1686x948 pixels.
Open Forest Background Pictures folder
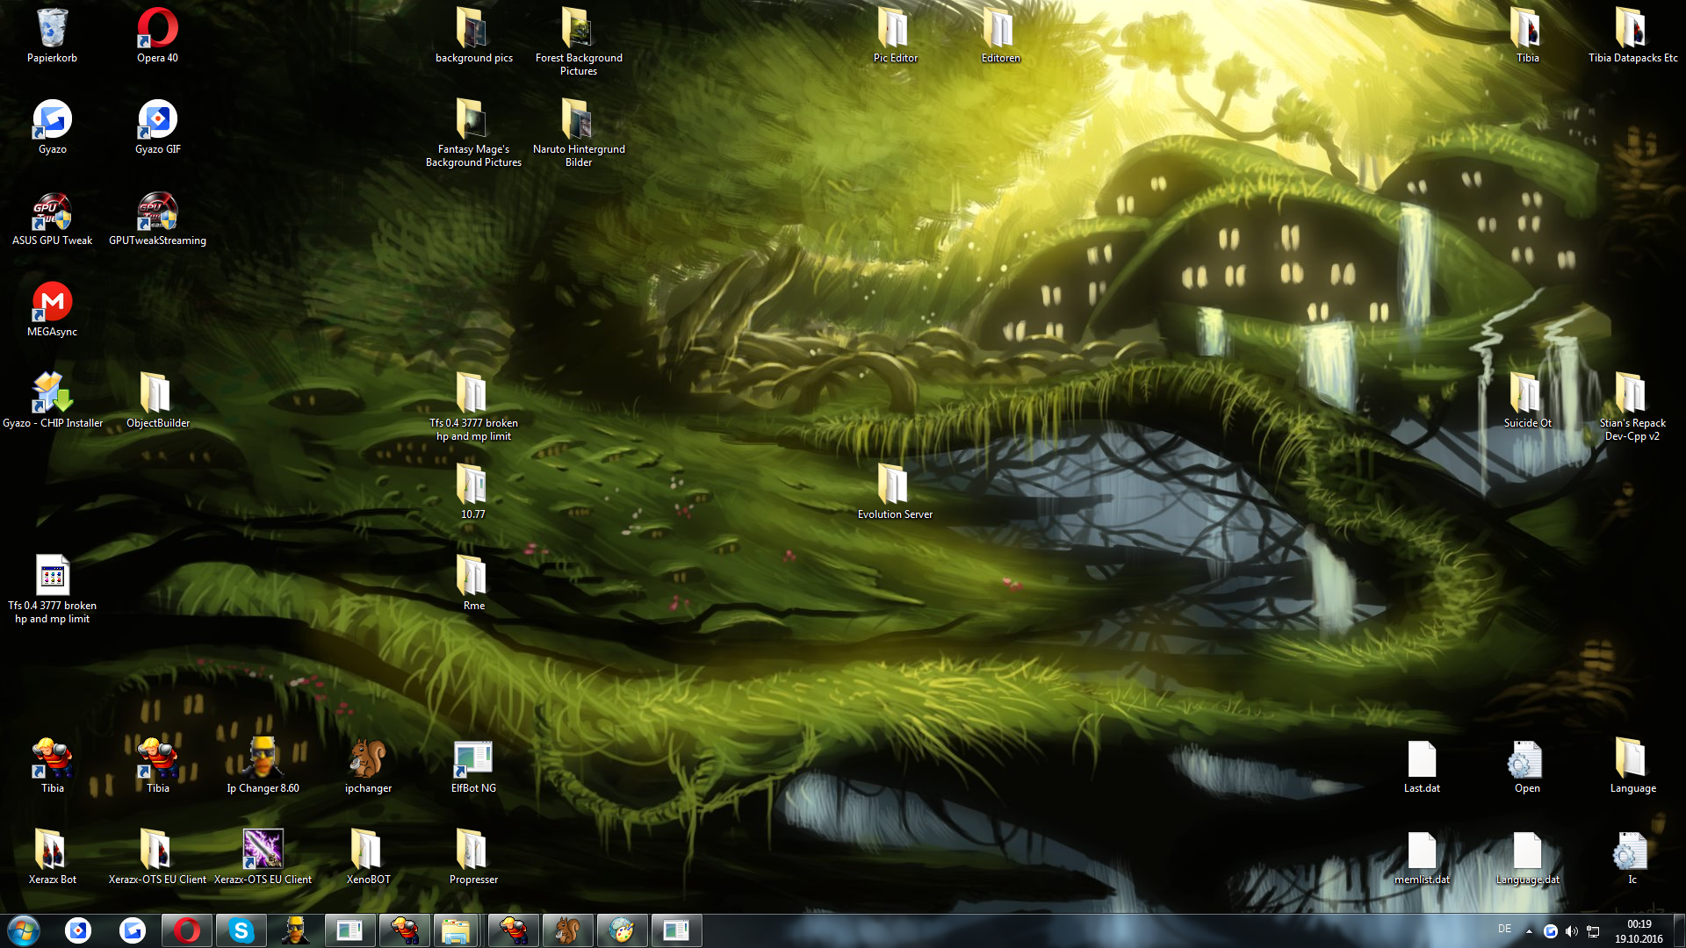pyautogui.click(x=580, y=41)
